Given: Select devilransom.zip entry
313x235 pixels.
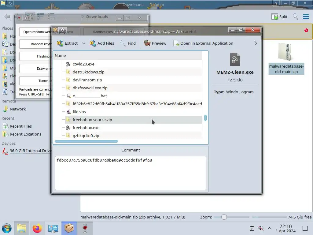Looking at the screenshot, I should click(134, 80).
